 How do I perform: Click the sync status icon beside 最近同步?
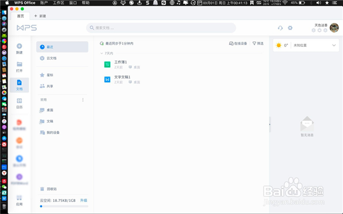[x=102, y=43]
